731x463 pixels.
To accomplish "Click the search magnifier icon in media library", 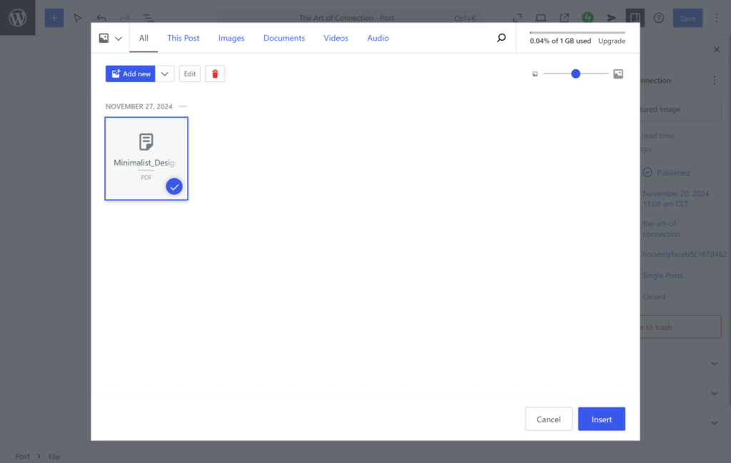I will click(501, 39).
